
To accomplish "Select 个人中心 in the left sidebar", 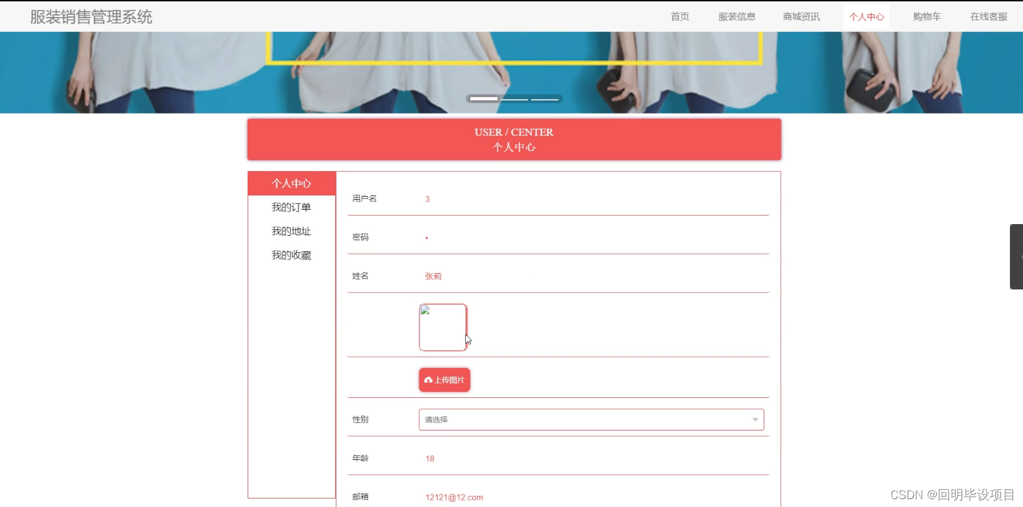I will pos(291,184).
